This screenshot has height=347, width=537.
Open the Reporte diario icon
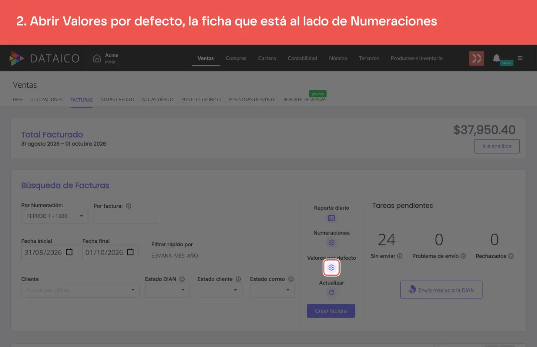tap(331, 218)
